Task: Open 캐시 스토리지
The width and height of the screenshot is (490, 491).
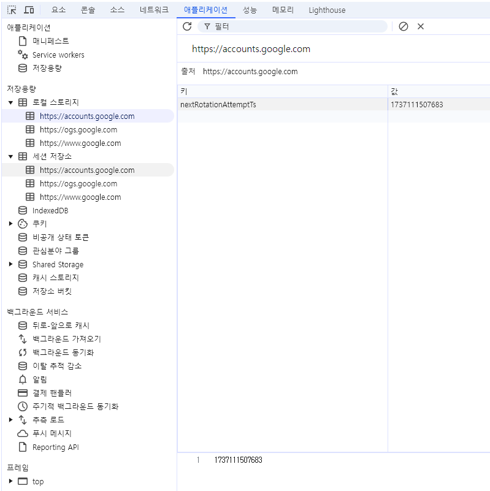Action: [x=55, y=278]
